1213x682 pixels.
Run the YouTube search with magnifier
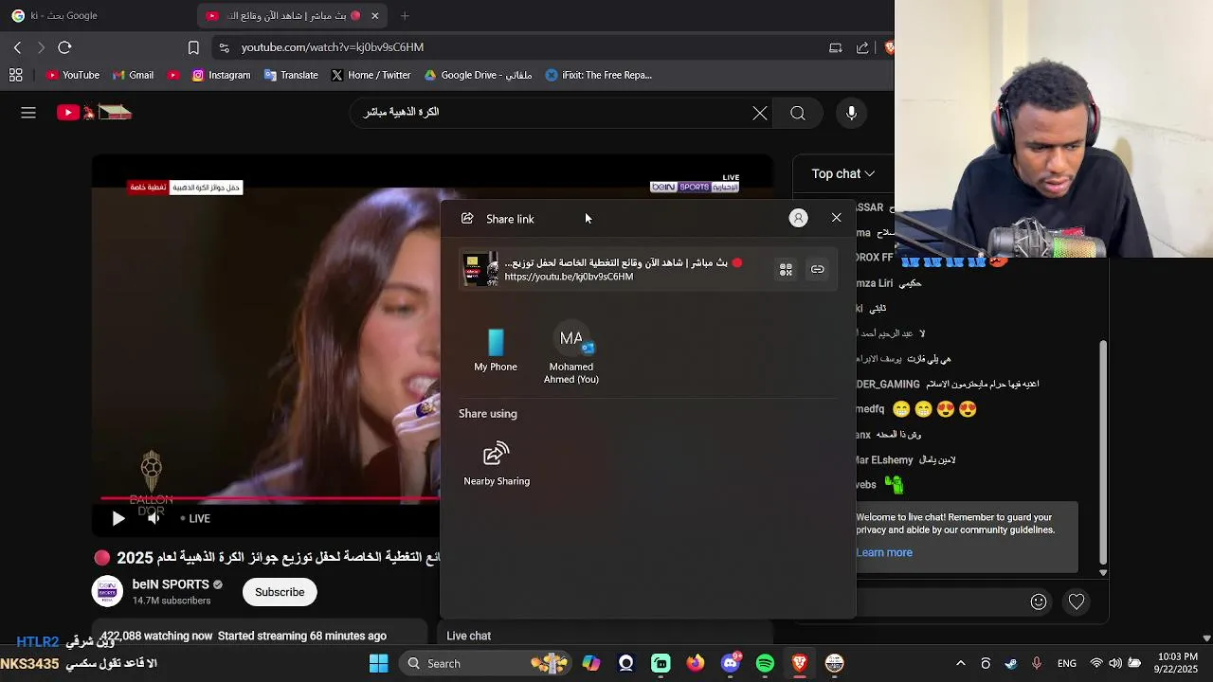click(798, 113)
